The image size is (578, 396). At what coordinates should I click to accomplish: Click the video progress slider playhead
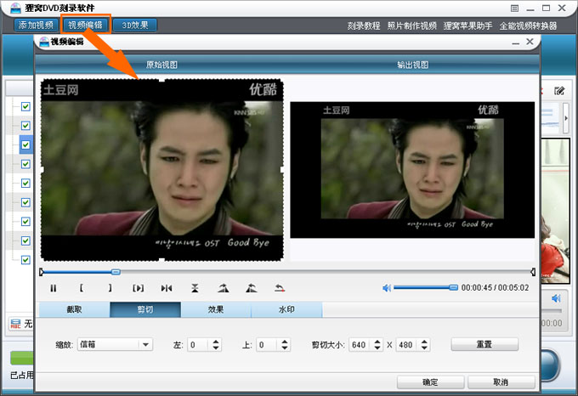click(x=116, y=272)
